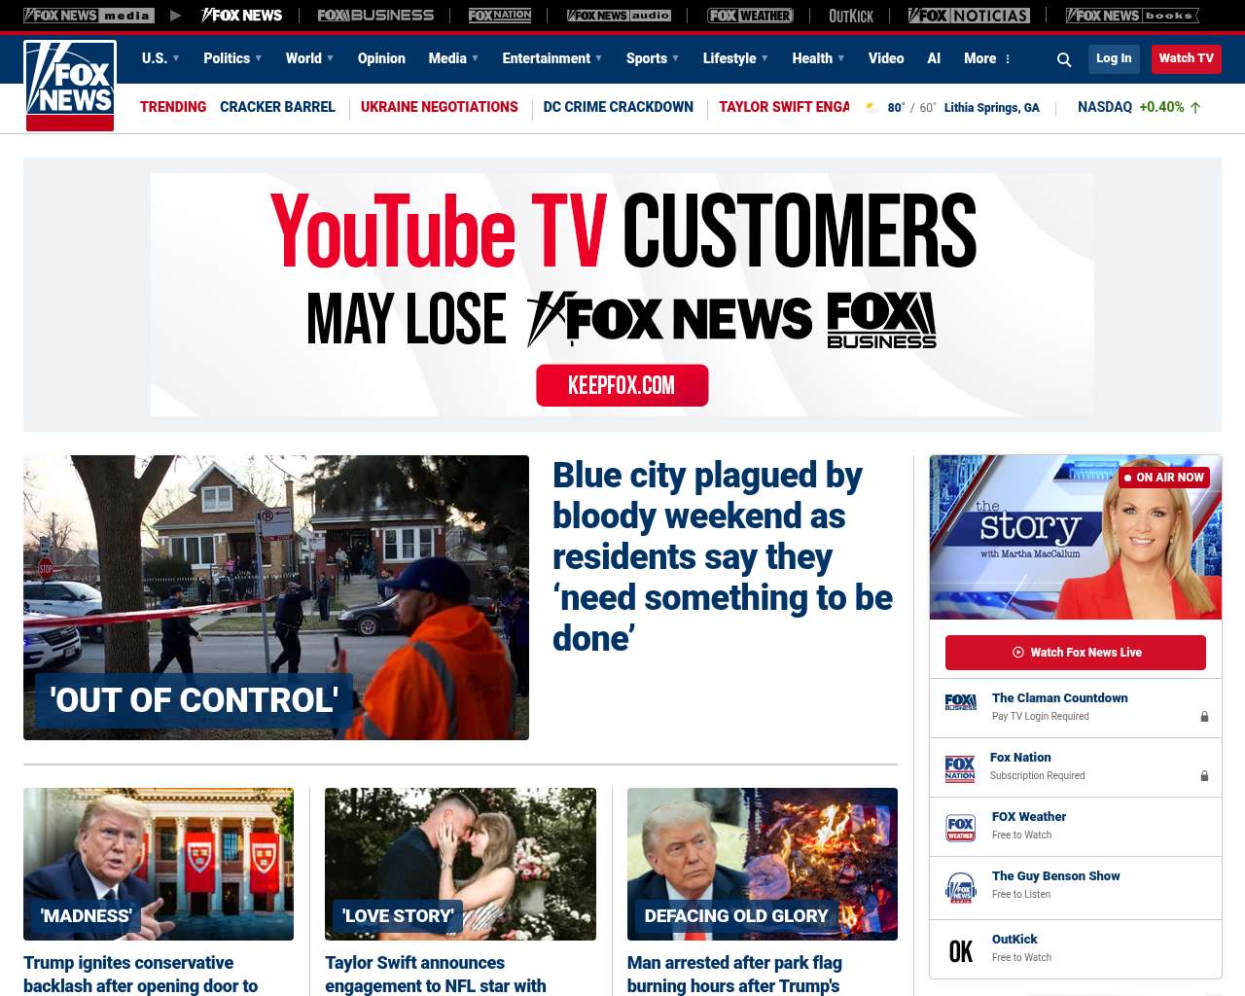Click the KEEPFOX.COM banner button
Viewport: 1245px width, 996px height.
point(622,385)
